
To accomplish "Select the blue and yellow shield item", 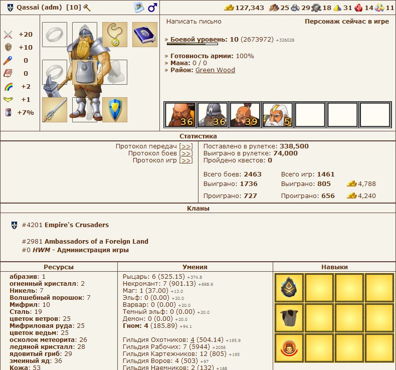I will (x=115, y=110).
